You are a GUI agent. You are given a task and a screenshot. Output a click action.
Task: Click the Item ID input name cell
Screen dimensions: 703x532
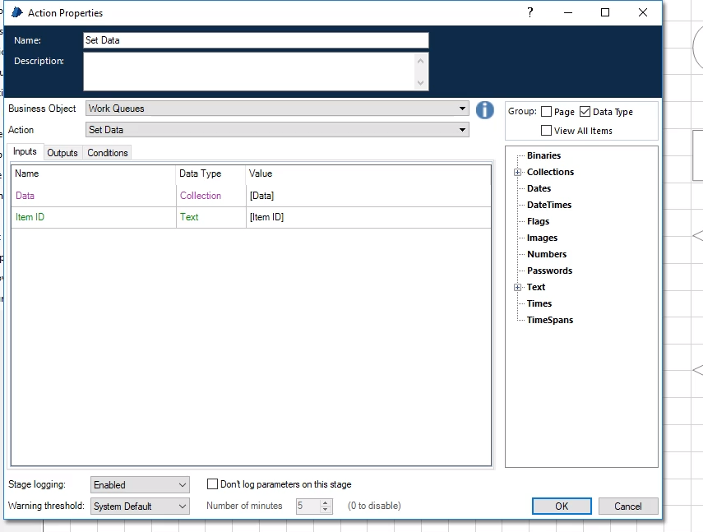point(94,217)
